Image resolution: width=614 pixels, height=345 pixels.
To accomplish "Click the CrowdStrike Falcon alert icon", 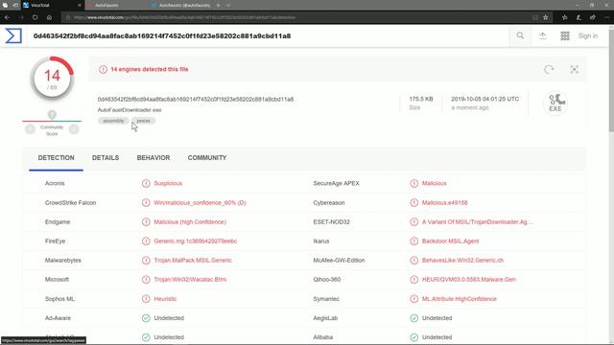I will pos(146,202).
